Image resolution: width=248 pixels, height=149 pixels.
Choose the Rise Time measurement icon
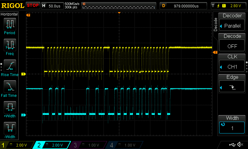(x=10, y=66)
